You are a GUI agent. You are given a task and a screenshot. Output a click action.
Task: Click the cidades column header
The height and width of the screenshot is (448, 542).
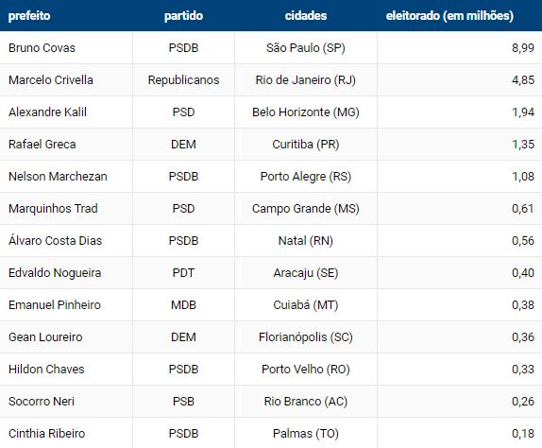(x=306, y=16)
